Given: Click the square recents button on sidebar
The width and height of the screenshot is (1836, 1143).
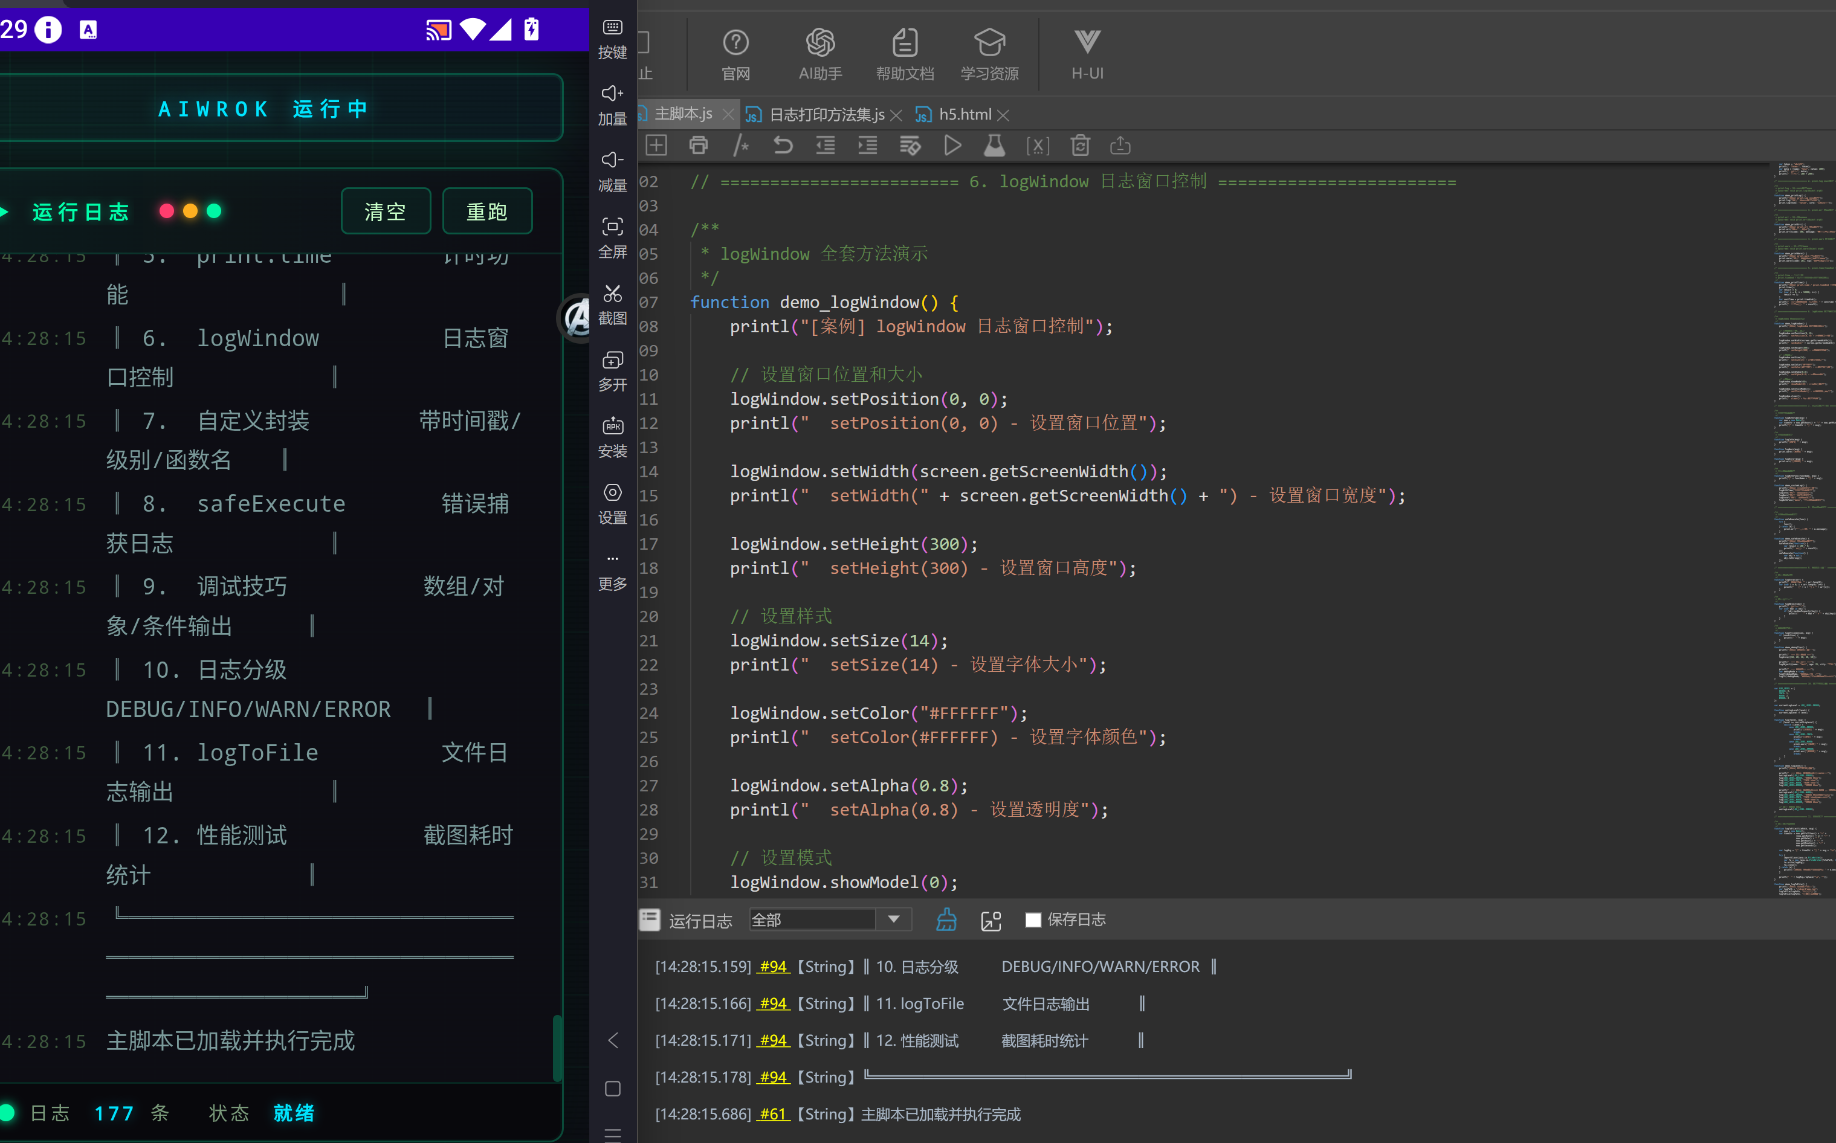Looking at the screenshot, I should 613,1089.
